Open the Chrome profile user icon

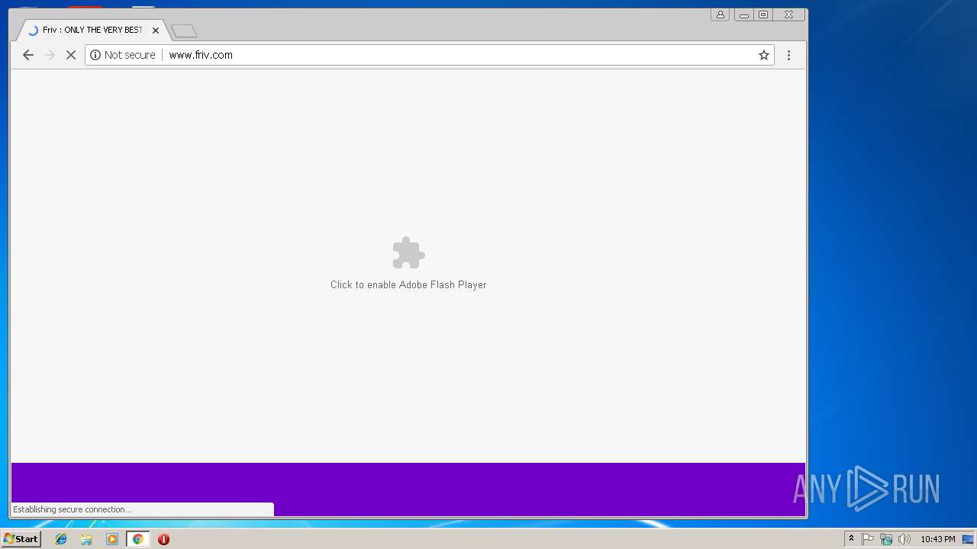point(720,14)
